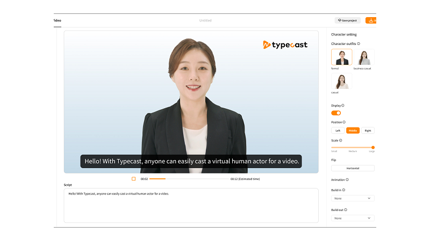Click the info icon beside Build out
This screenshot has height=241, width=430.
point(346,210)
